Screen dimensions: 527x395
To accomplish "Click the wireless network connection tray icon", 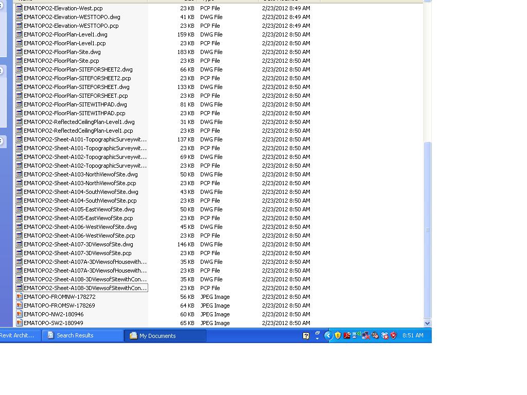I will tap(356, 335).
